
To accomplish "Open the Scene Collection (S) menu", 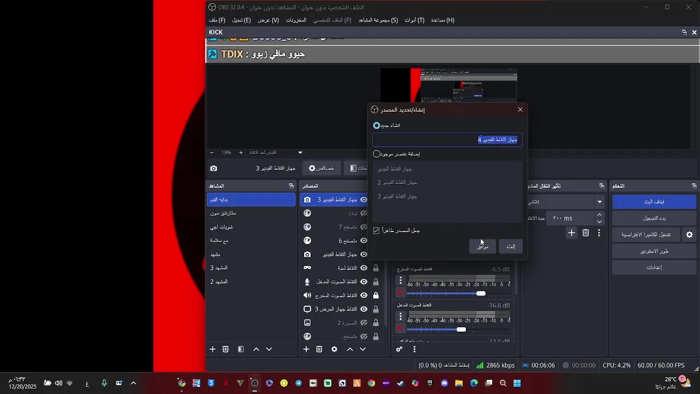I will point(378,20).
